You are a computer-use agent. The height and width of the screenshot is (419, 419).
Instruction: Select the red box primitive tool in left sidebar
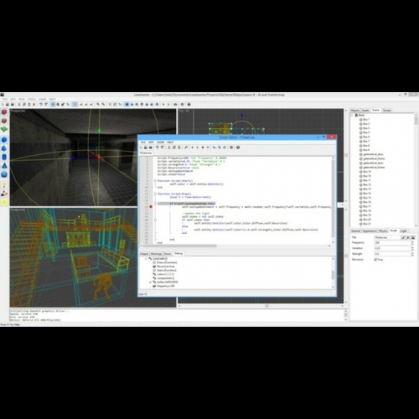pos(4,111)
